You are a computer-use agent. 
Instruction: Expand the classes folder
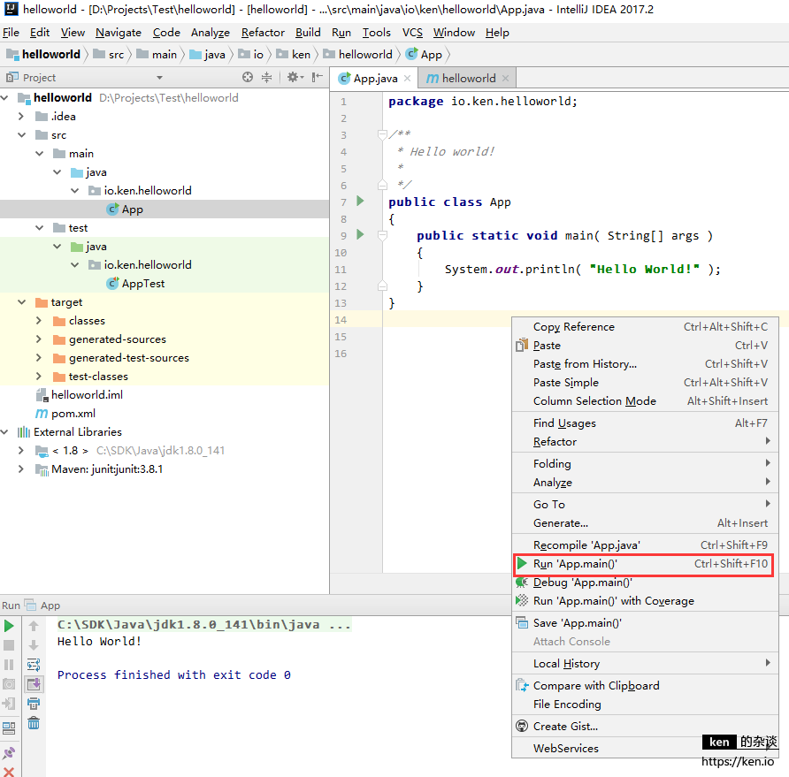coord(39,320)
